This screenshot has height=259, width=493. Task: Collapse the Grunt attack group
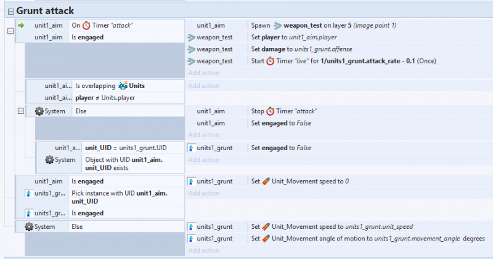(x=11, y=12)
